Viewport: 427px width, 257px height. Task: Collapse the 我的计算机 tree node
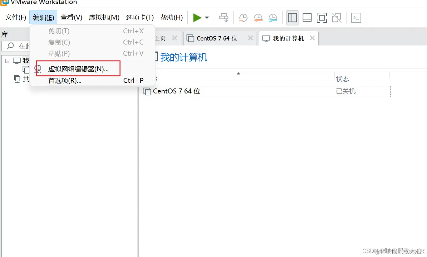tap(7, 60)
